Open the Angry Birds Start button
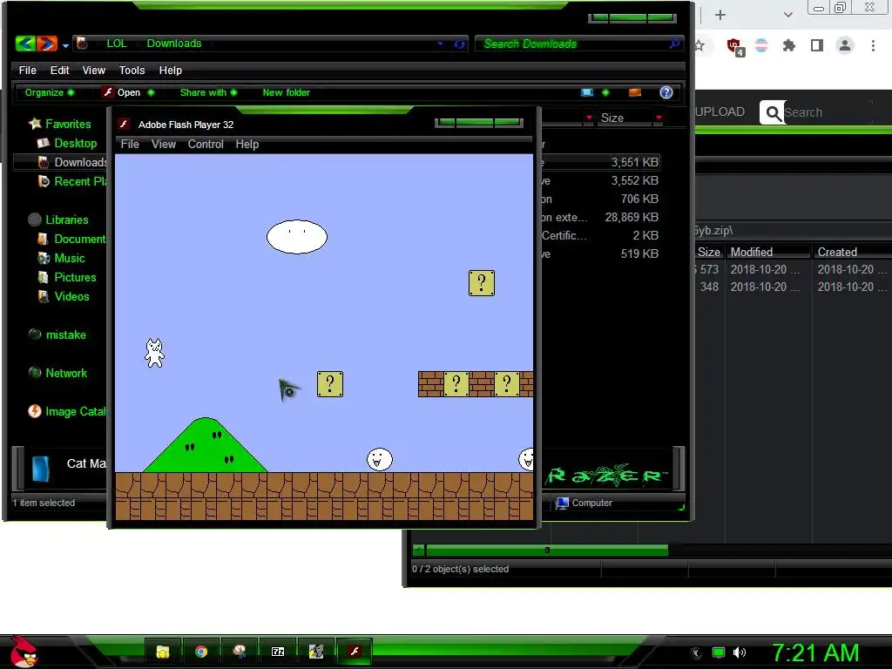This screenshot has height=669, width=892. (23, 652)
